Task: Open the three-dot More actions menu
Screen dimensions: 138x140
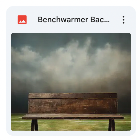Action: 124,20
